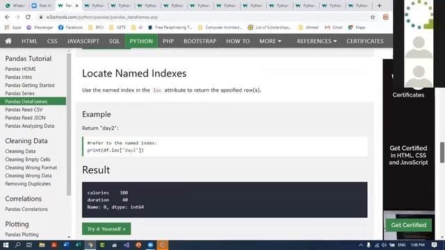Open Excel from the taskbar
Image resolution: width=445 pixels, height=250 pixels.
[x=78, y=245]
